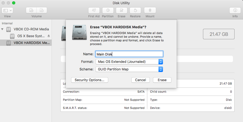Click the Internal sidebar heading

tap(7, 23)
